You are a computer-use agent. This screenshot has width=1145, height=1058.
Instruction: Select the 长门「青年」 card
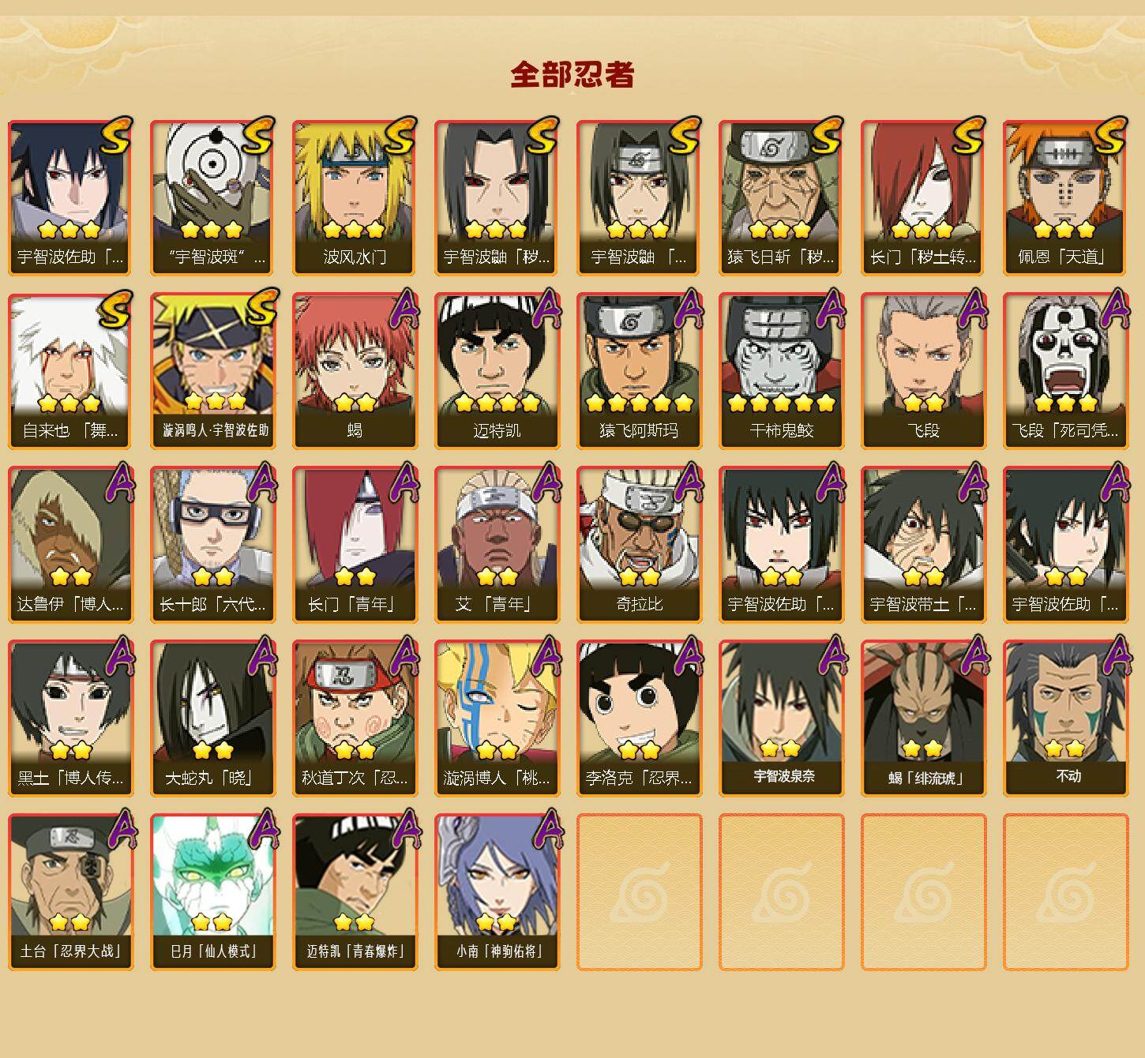[x=355, y=545]
